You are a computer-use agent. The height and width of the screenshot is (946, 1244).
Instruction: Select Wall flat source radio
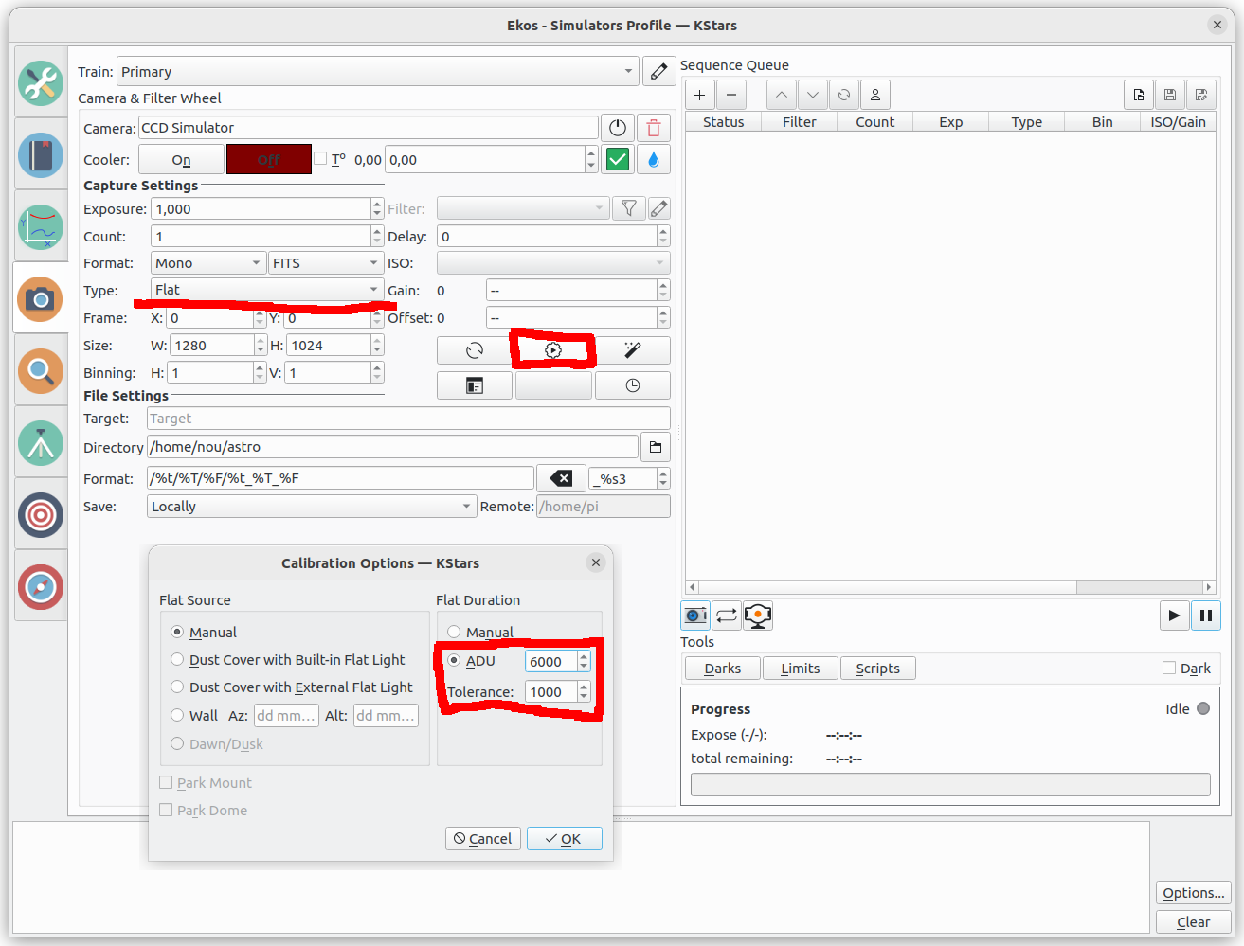177,715
